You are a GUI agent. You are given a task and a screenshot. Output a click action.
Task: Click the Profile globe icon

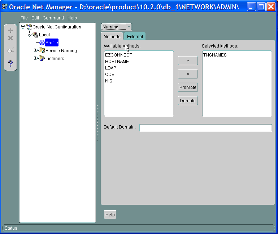click(42, 42)
